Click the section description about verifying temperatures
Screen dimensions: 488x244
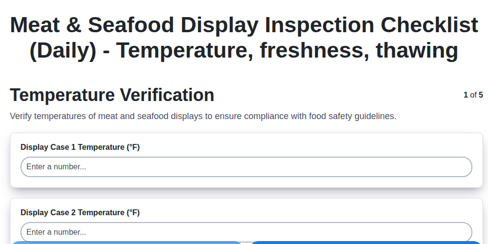[203, 117]
